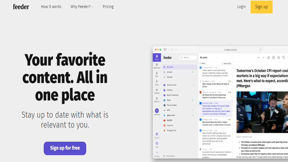Click the purple Sign up for free button
288x162 pixels.
[x=65, y=148]
